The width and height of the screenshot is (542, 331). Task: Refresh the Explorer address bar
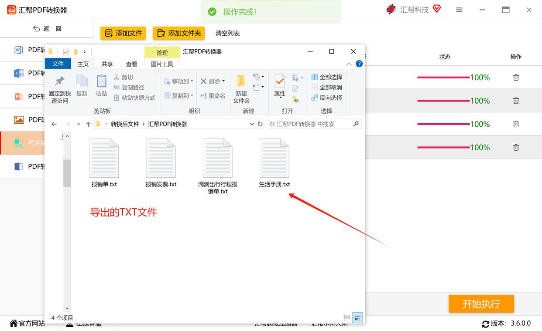260,124
